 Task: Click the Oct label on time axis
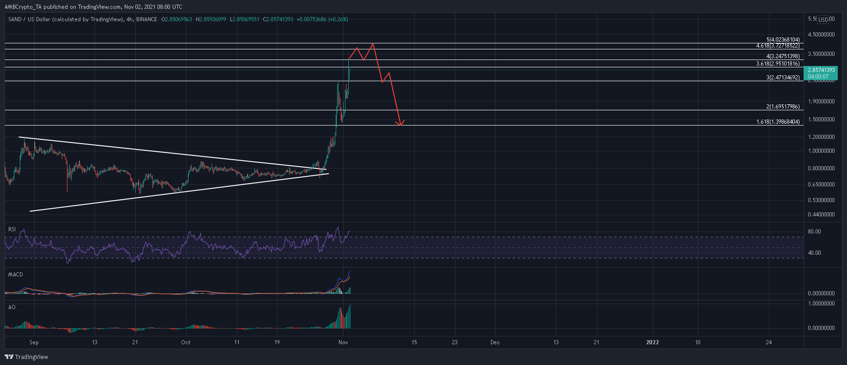point(186,342)
